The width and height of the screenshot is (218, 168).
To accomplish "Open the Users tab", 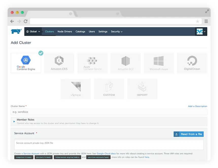I will click(x=92, y=32).
